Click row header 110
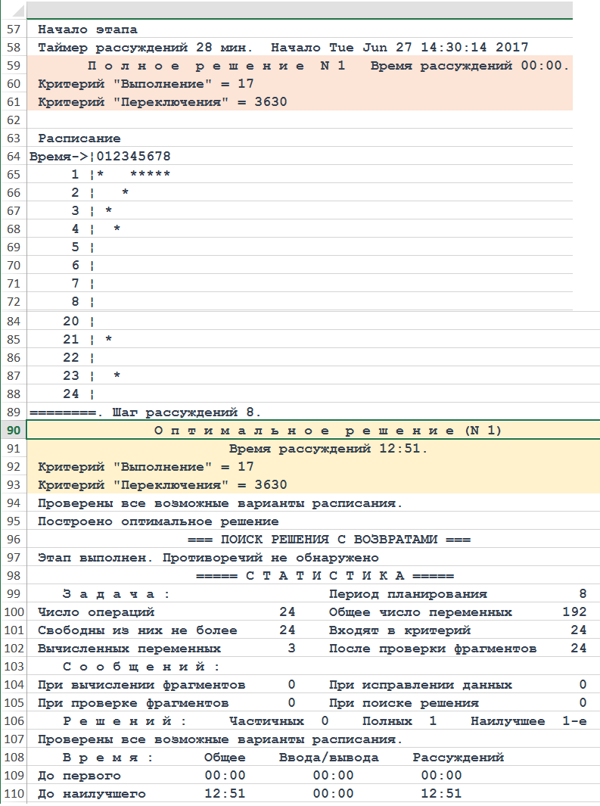600x806 pixels. pyautogui.click(x=13, y=794)
